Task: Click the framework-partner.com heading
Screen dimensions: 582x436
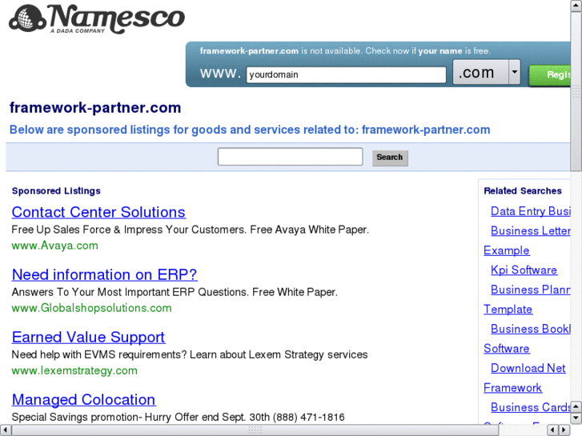Action: [x=95, y=108]
